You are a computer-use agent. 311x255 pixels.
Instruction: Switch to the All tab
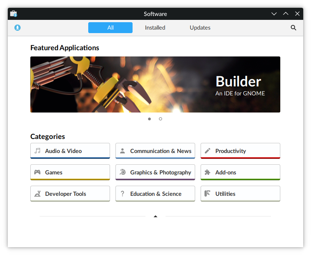tap(110, 28)
